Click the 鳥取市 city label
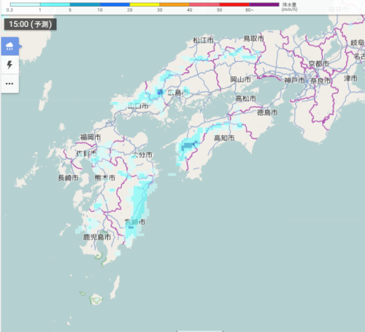The height and width of the screenshot is (332, 365). click(254, 39)
